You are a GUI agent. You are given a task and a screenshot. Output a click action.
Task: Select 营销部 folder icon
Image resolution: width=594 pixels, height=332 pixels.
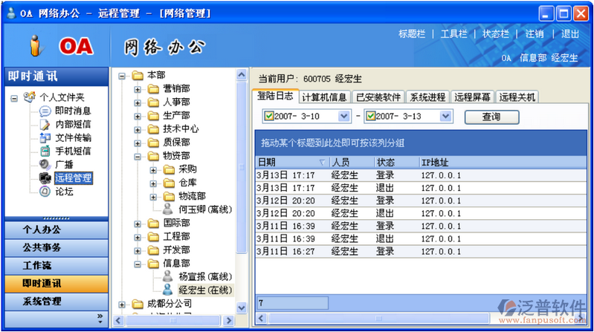153,89
